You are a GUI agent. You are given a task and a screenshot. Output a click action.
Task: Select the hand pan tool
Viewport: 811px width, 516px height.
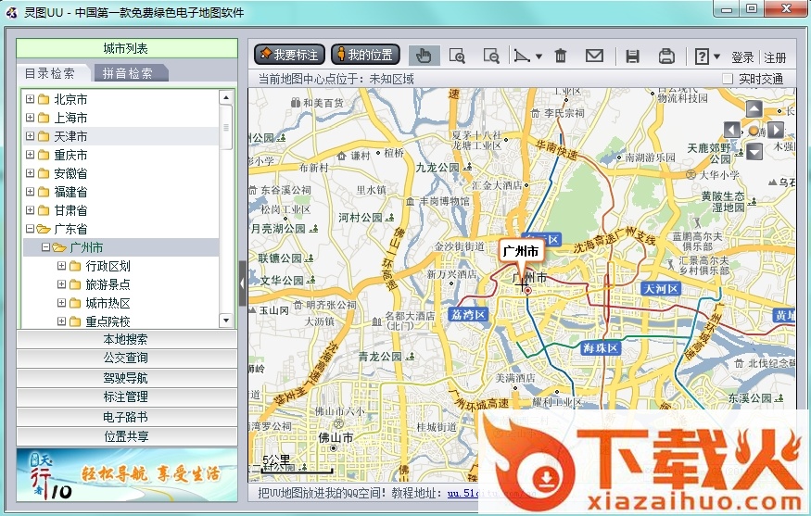coord(424,56)
